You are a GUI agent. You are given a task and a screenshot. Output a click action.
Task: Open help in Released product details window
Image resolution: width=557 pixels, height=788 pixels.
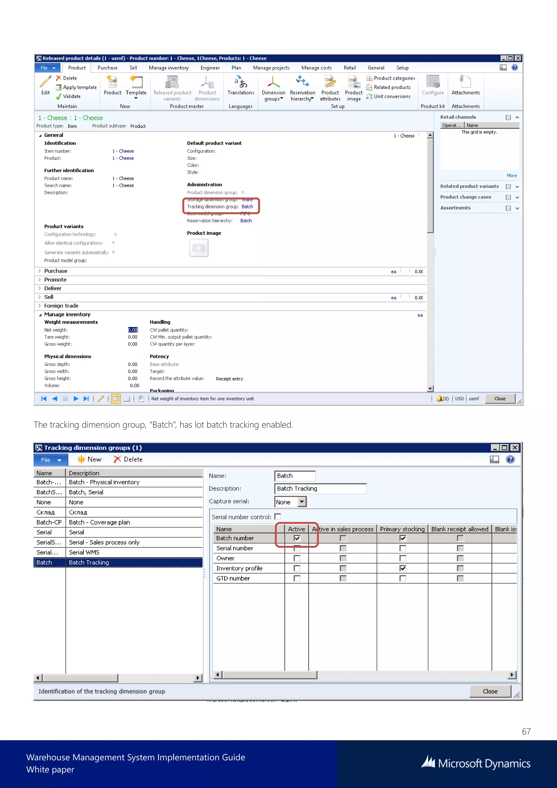(515, 67)
